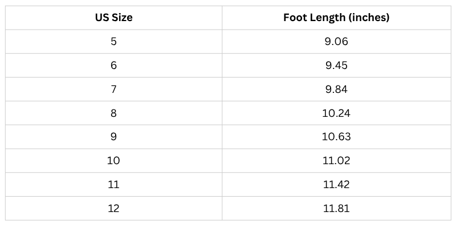The width and height of the screenshot is (456, 228).
Task: Select the US size 11 cell
Action: tap(113, 185)
